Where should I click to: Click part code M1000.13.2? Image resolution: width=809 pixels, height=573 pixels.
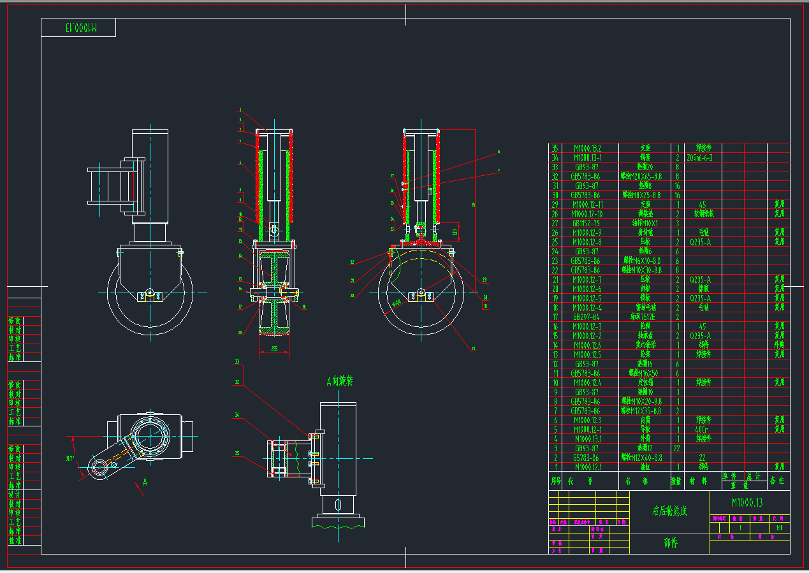click(588, 148)
